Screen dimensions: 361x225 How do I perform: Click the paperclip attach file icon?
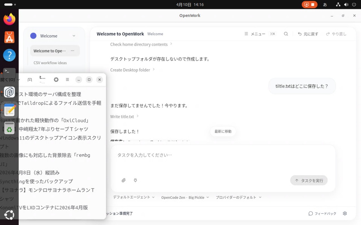[123, 180]
